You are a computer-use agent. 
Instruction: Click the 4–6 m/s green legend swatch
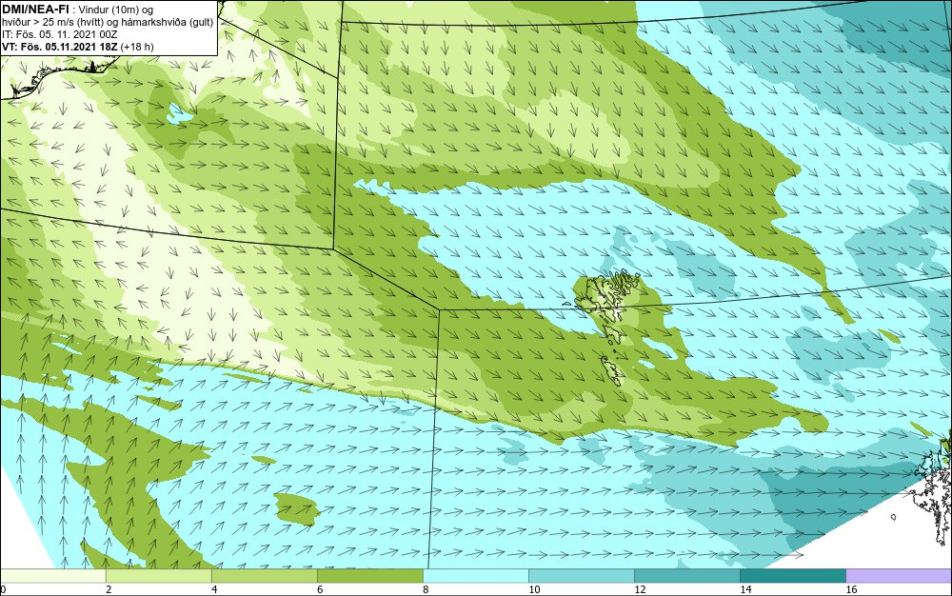pyautogui.click(x=264, y=576)
